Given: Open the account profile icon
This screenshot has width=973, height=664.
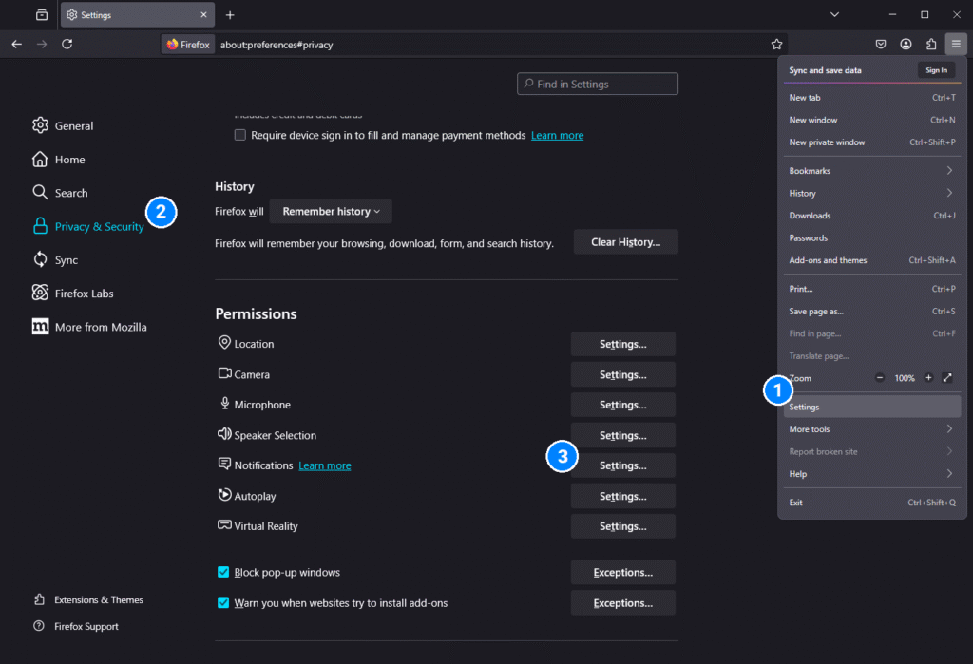Looking at the screenshot, I should [x=906, y=44].
